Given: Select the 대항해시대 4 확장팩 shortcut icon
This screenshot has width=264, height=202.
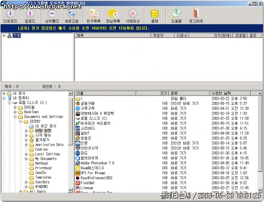Looking at the screenshot, I should (78, 113).
